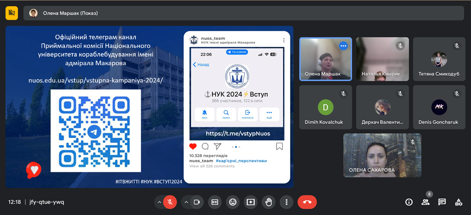Image resolution: width=471 pixels, height=215 pixels.
Task: Open meeting details info icon
Action: point(409,202)
